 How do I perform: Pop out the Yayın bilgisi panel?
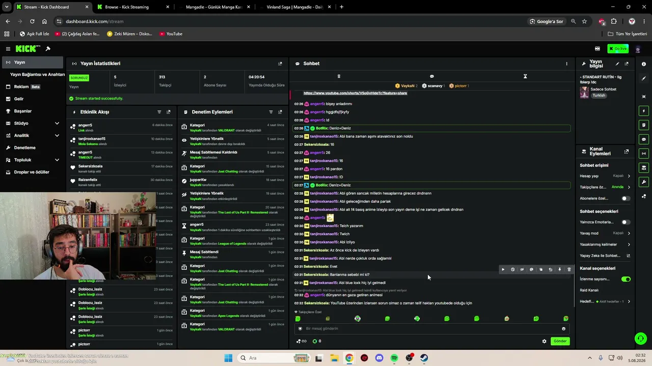click(x=627, y=64)
